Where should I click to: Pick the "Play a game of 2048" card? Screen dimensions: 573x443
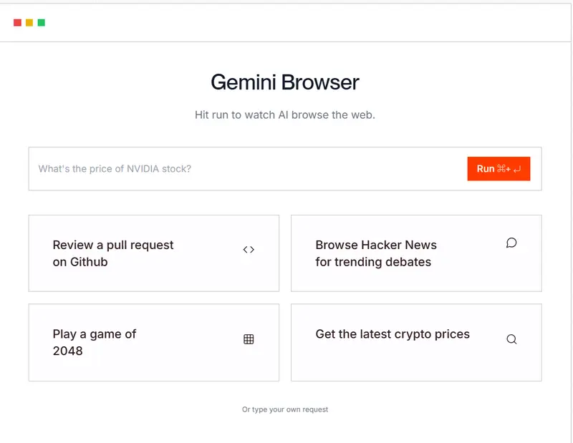[x=153, y=342]
